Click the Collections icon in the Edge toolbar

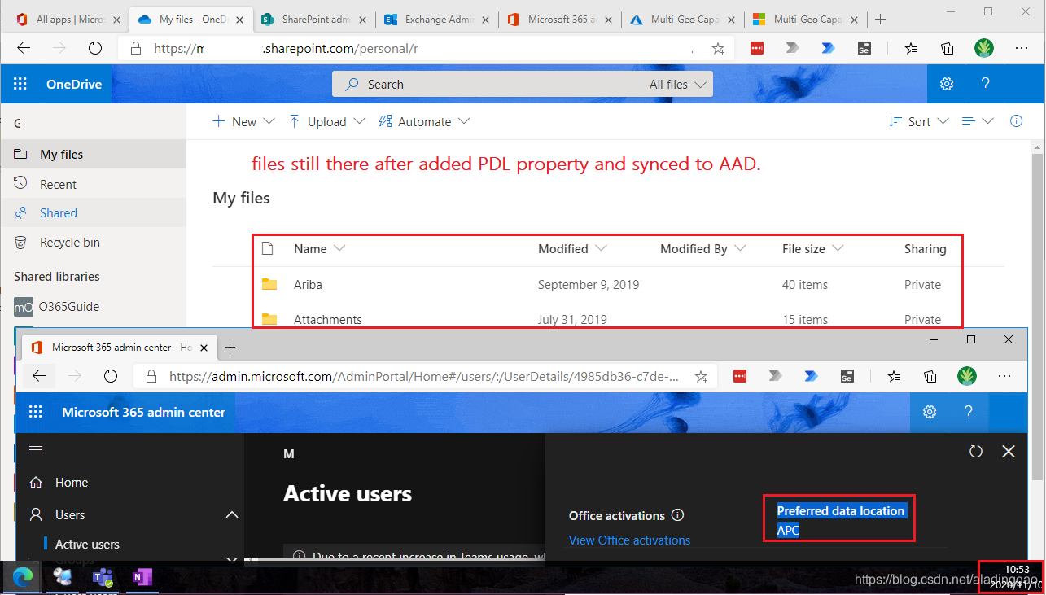point(947,48)
